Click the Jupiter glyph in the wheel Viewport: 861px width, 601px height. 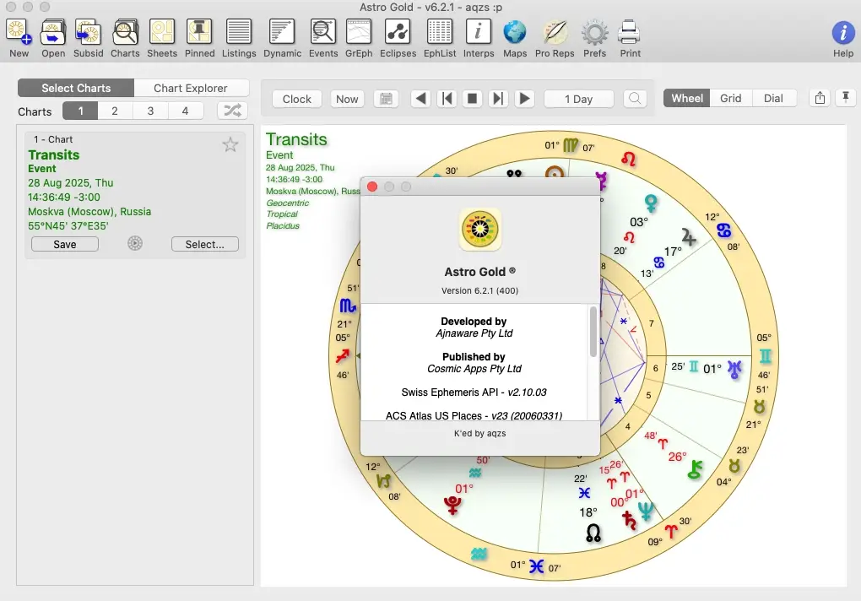tap(689, 237)
